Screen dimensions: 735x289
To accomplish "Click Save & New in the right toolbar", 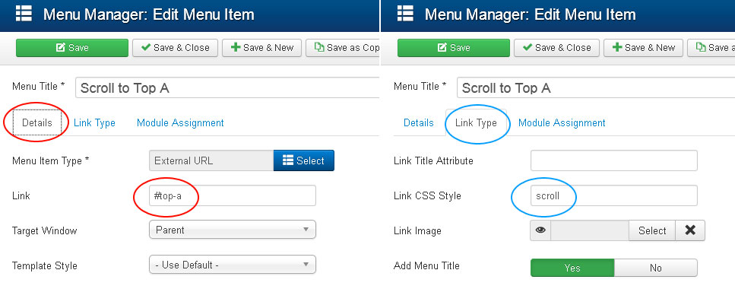I will [644, 48].
